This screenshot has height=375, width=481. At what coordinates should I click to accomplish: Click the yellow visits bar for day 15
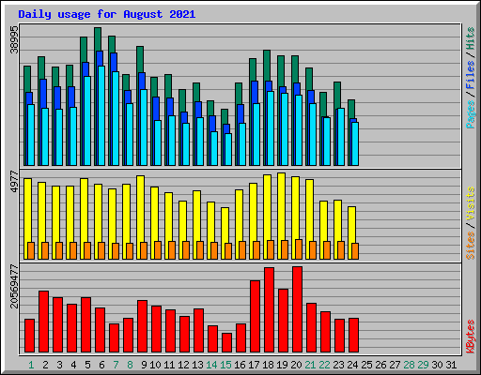pos(225,225)
